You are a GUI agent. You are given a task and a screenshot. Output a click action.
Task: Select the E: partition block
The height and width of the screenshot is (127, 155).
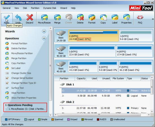[x=108, y=67]
